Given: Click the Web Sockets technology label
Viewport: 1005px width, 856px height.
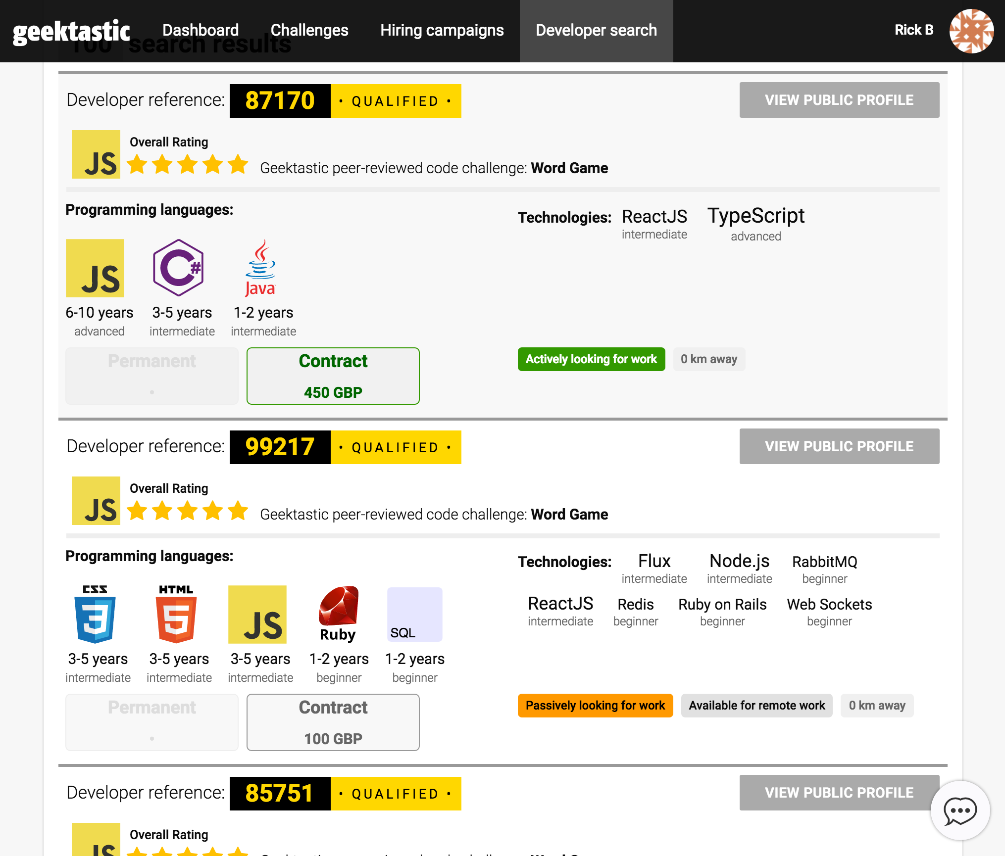Looking at the screenshot, I should [830, 604].
